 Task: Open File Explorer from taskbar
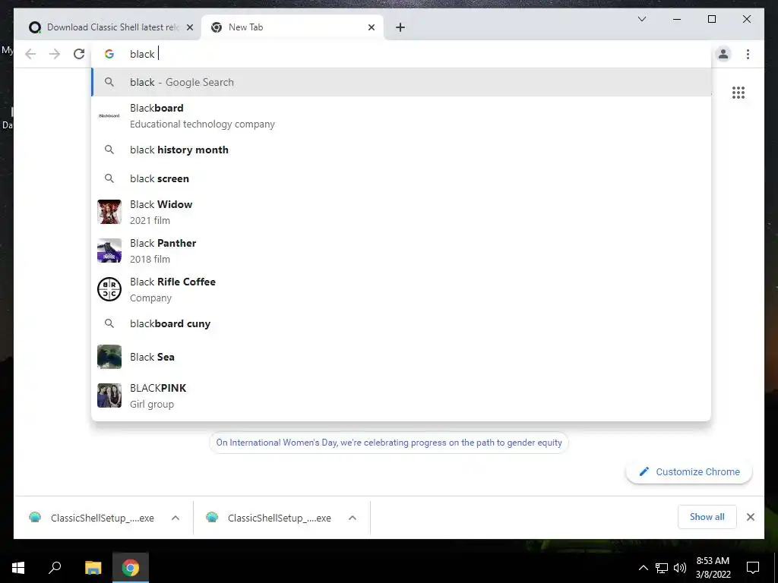(x=93, y=568)
